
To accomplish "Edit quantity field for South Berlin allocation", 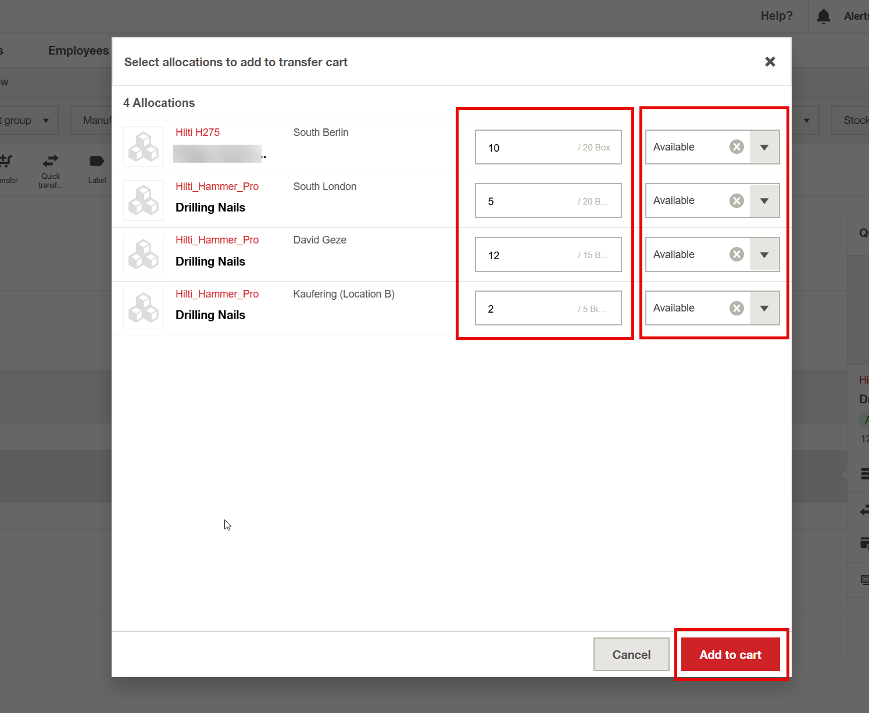I will click(548, 147).
